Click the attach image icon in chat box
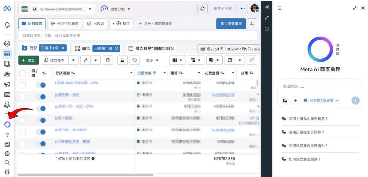The image size is (368, 177). coord(285,101)
